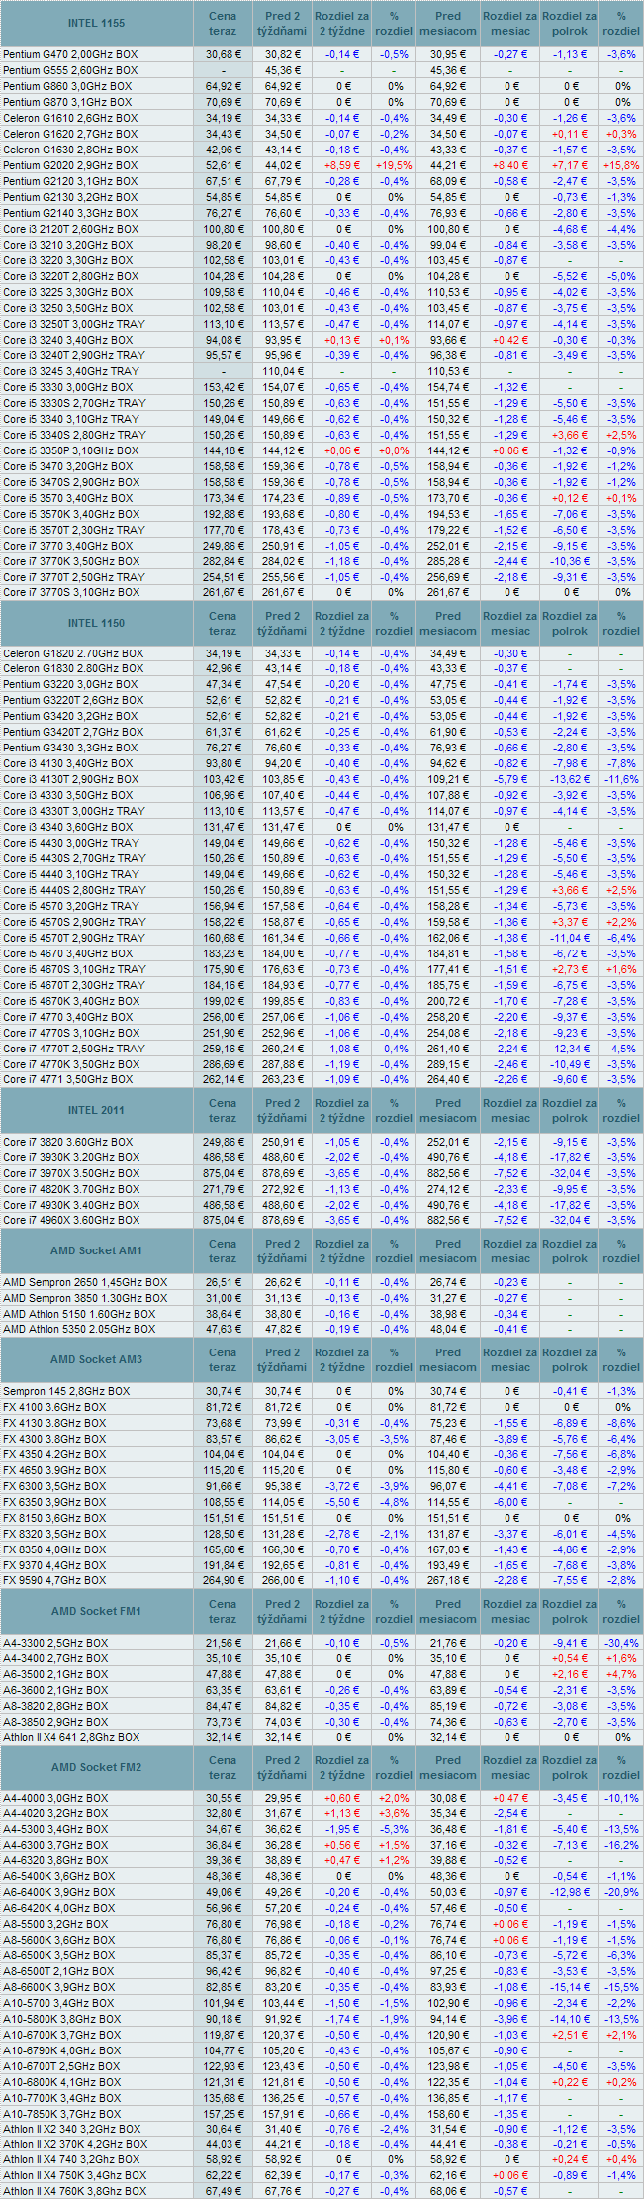Select A8-6600K 3,9GHz BOX name
This screenshot has width=644, height=2199.
[x=59, y=1987]
